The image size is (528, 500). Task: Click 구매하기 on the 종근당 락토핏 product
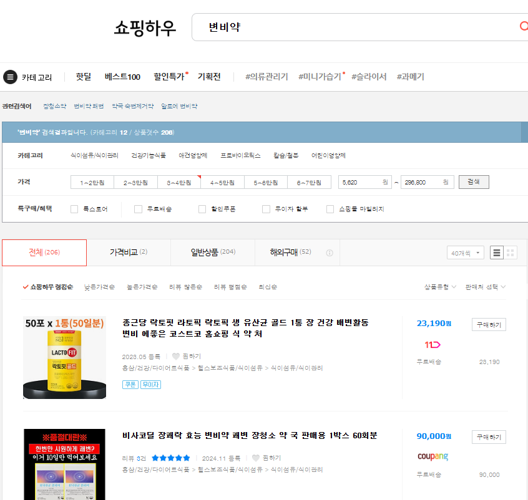click(488, 324)
